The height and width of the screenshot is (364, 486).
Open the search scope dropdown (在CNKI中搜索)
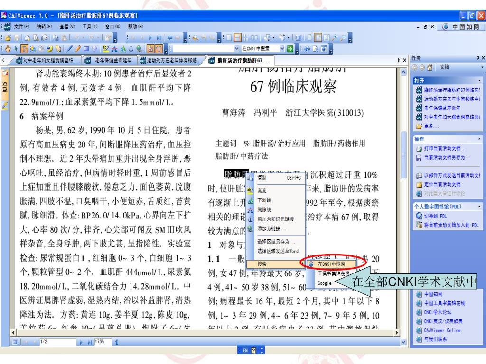(282, 49)
